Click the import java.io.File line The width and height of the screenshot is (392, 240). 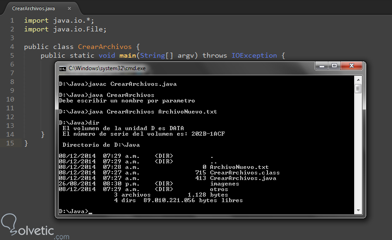pyautogui.click(x=65, y=29)
